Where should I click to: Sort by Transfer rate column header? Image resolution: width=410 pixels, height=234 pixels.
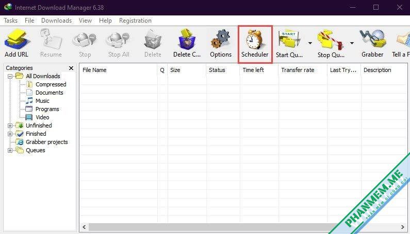point(303,70)
